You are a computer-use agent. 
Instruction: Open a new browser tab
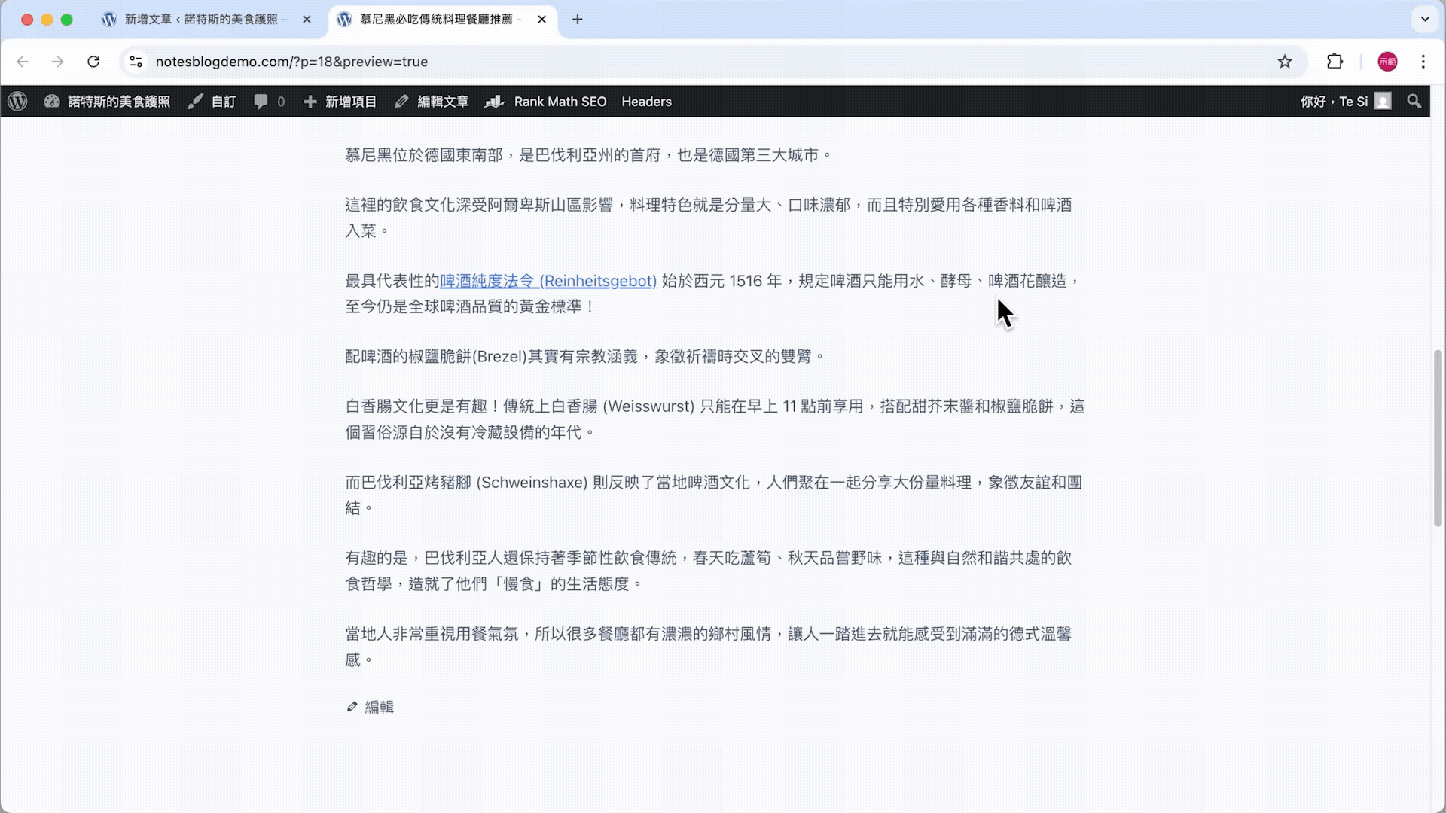578,20
